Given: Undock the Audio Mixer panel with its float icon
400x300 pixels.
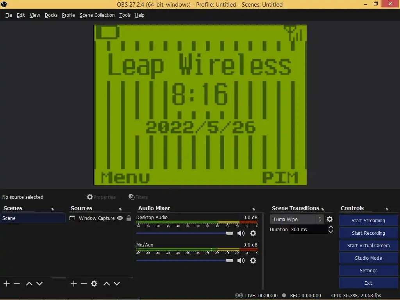Looking at the screenshot, I should (254, 209).
